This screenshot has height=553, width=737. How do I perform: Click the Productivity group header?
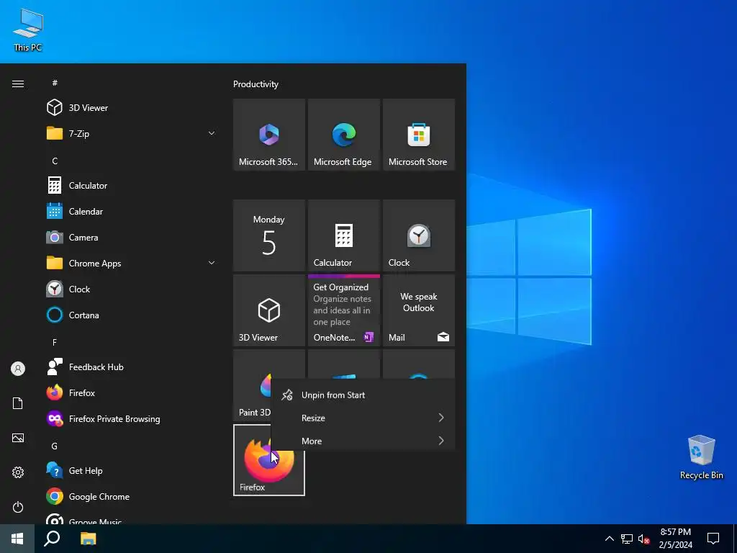pyautogui.click(x=256, y=84)
